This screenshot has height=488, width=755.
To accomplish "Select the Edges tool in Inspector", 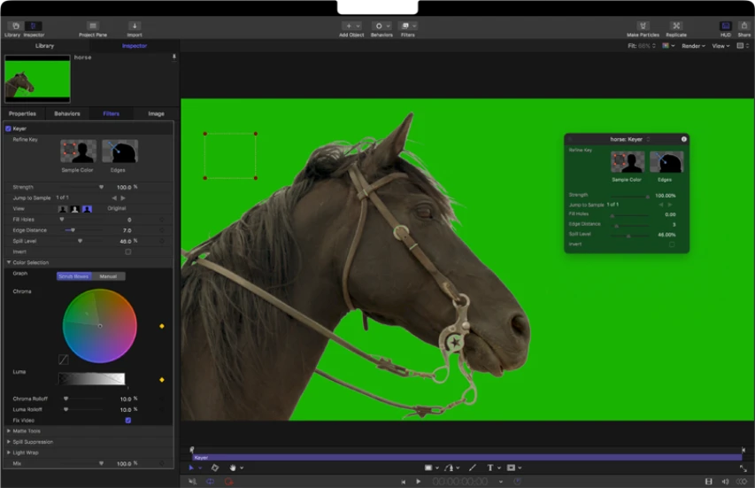I will (x=119, y=151).
